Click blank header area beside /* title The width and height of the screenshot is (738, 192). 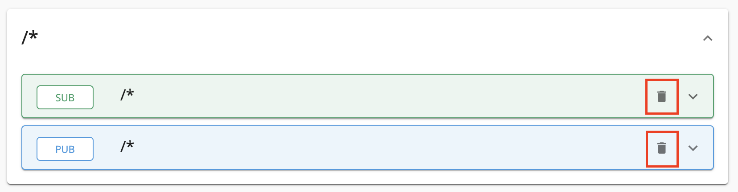click(357, 38)
